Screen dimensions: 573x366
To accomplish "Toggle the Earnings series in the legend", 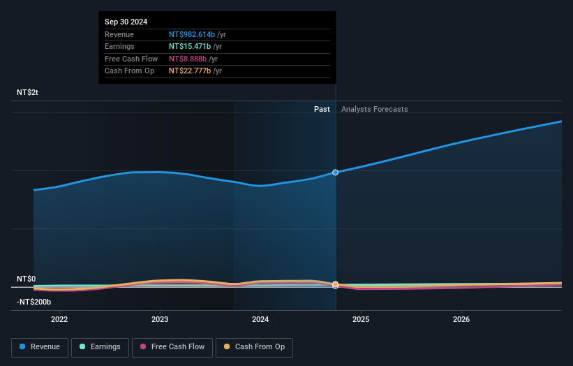I will point(100,347).
